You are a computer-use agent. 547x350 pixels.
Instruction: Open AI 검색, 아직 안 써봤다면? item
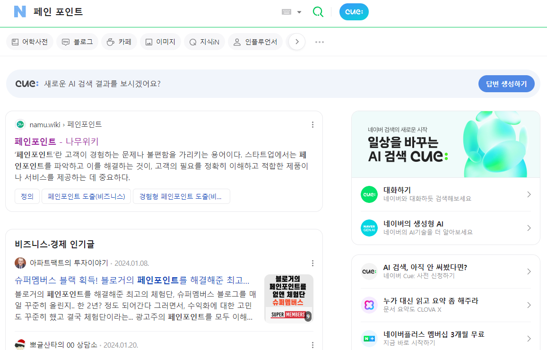click(x=445, y=271)
